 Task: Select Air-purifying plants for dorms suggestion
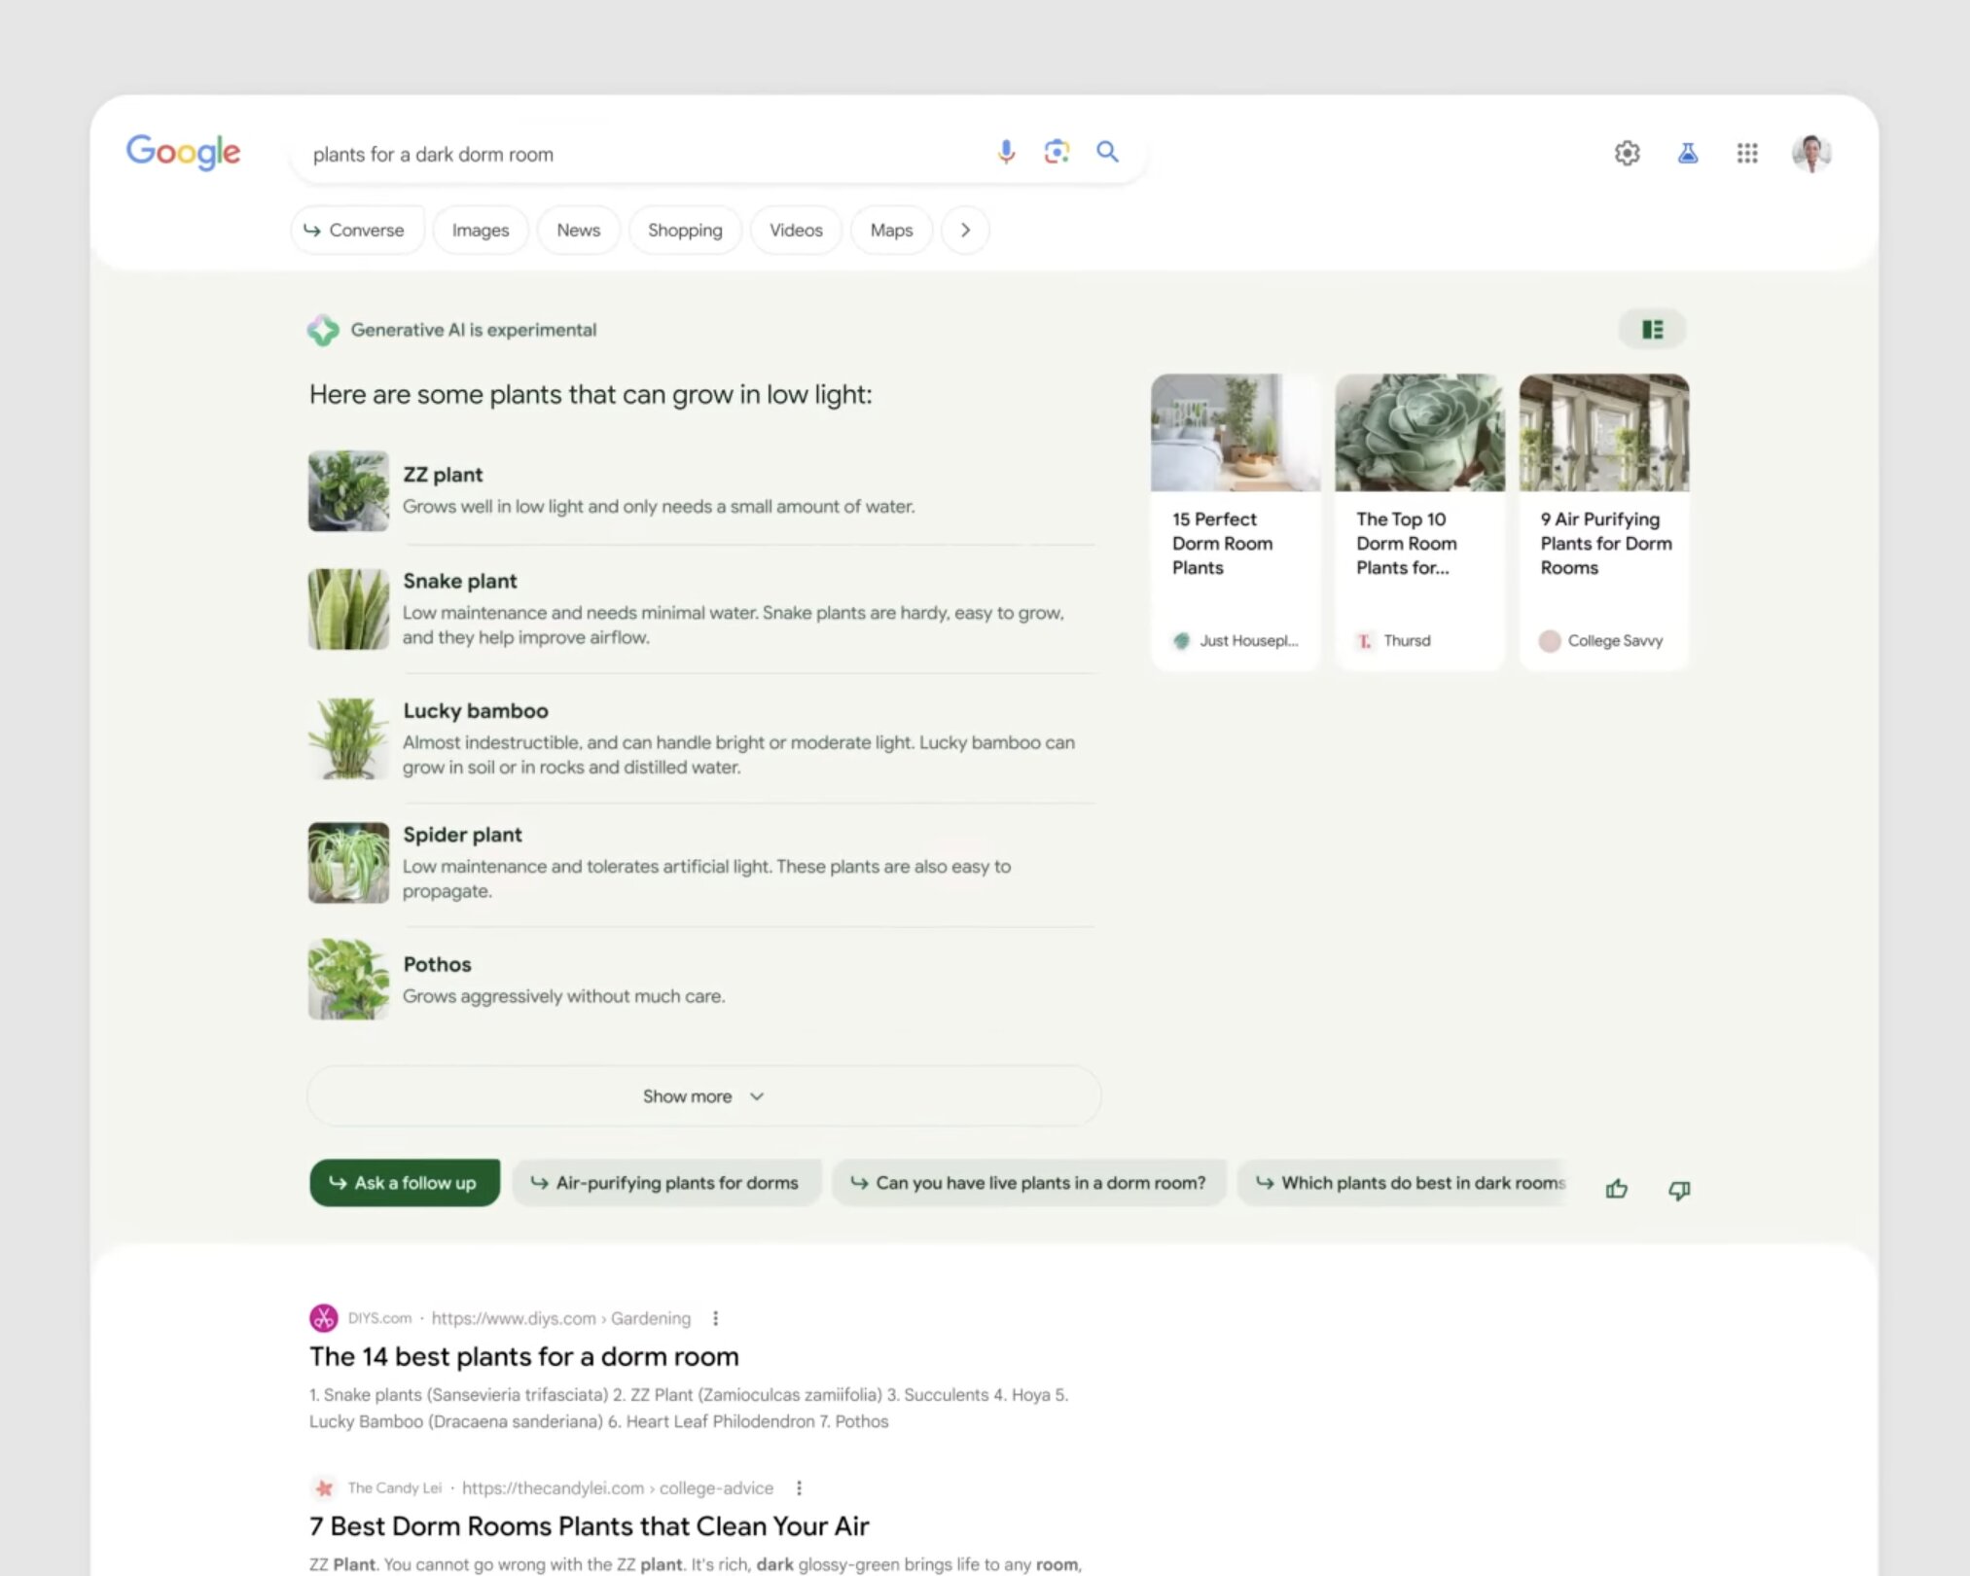[666, 1183]
